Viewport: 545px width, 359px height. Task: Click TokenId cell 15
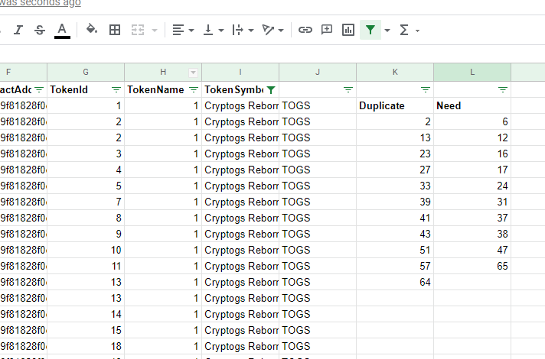pyautogui.click(x=86, y=330)
